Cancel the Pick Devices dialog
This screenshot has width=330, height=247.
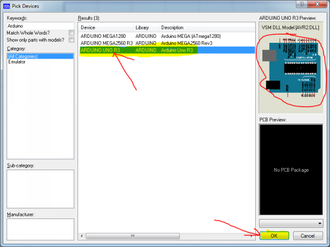(x=307, y=235)
